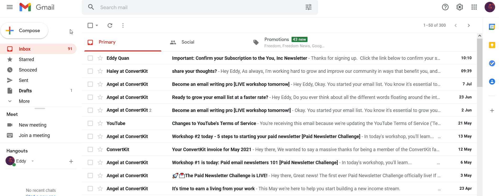Select the Eddy Quan email checkbox

pyautogui.click(x=90, y=58)
